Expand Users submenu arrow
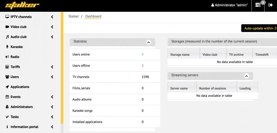Screen dimensions: 277x133 (x=52, y=77)
